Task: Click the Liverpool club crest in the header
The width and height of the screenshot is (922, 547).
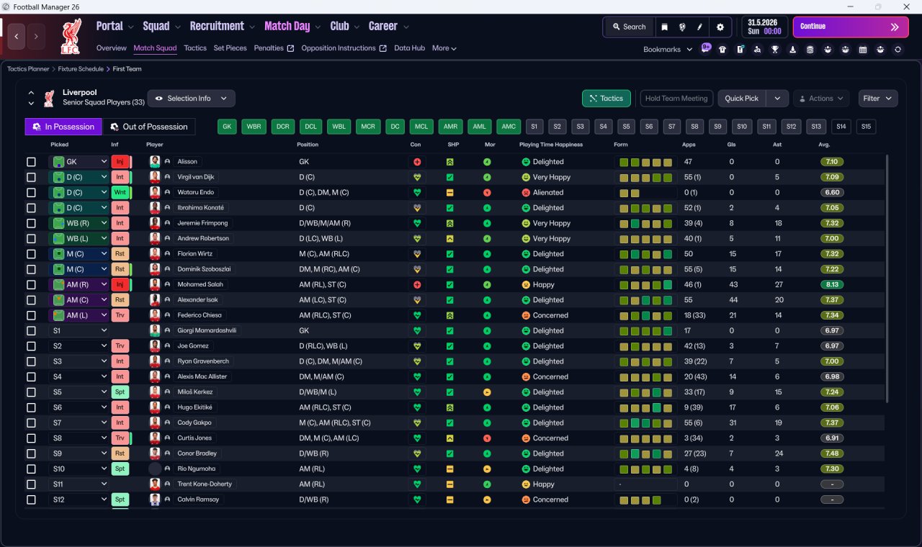Action: (x=70, y=36)
